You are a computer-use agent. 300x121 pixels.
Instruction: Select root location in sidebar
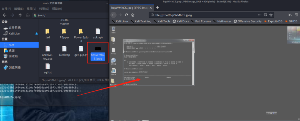tap(19, 45)
